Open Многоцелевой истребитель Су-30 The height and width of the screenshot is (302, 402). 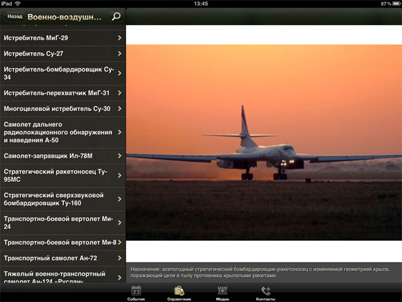pos(63,109)
